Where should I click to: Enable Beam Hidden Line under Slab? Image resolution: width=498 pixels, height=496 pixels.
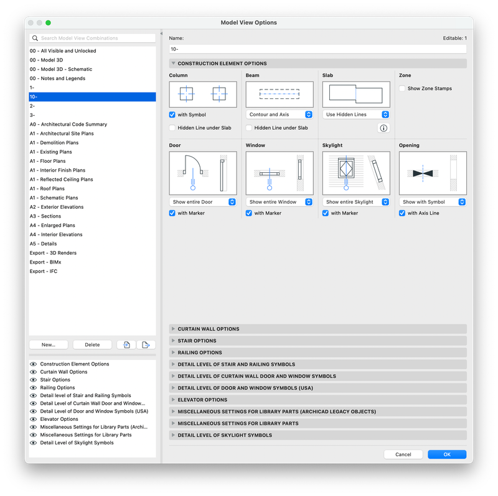[248, 128]
